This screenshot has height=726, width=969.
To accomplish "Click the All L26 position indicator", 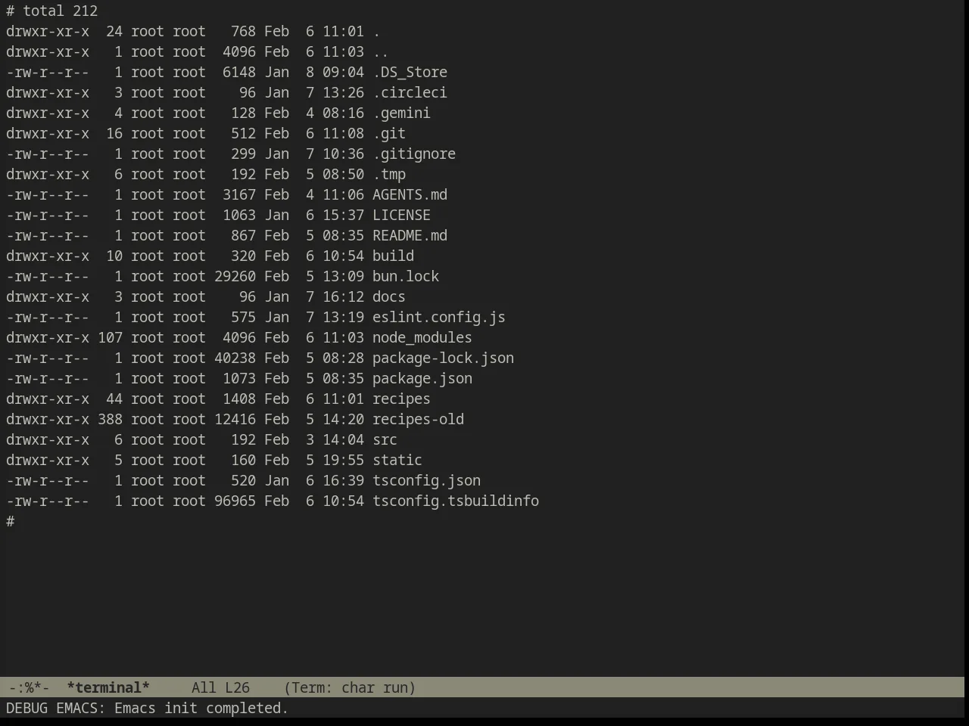I will click(220, 687).
